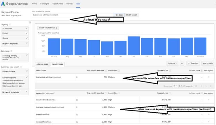Open the Home menu

click(35, 4)
